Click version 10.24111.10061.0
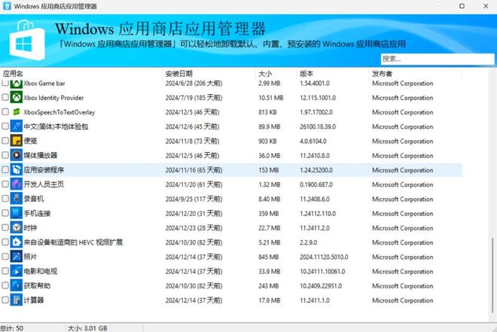The image size is (497, 332). (x=322, y=272)
